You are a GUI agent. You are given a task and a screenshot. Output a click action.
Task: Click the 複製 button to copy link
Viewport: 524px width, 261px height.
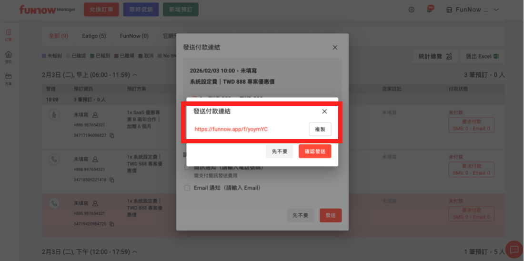[320, 129]
